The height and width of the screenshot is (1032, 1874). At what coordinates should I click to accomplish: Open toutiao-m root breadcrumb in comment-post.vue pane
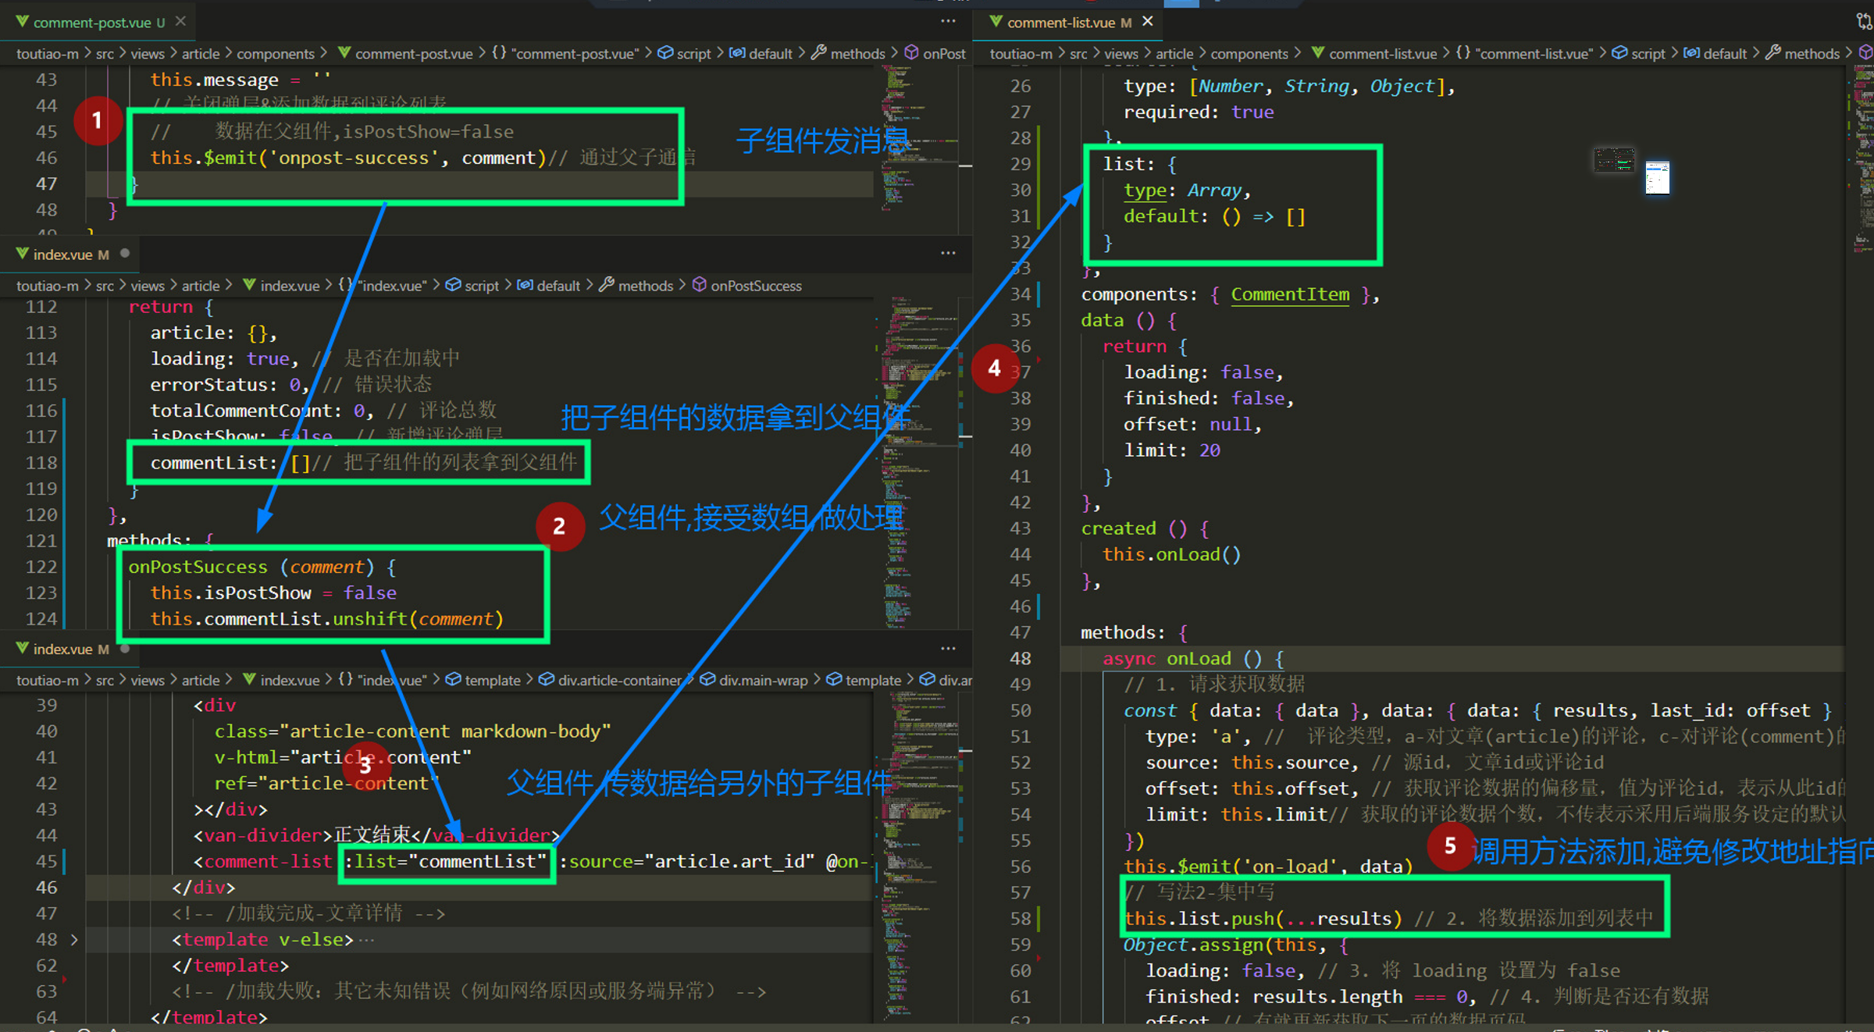[x=48, y=53]
